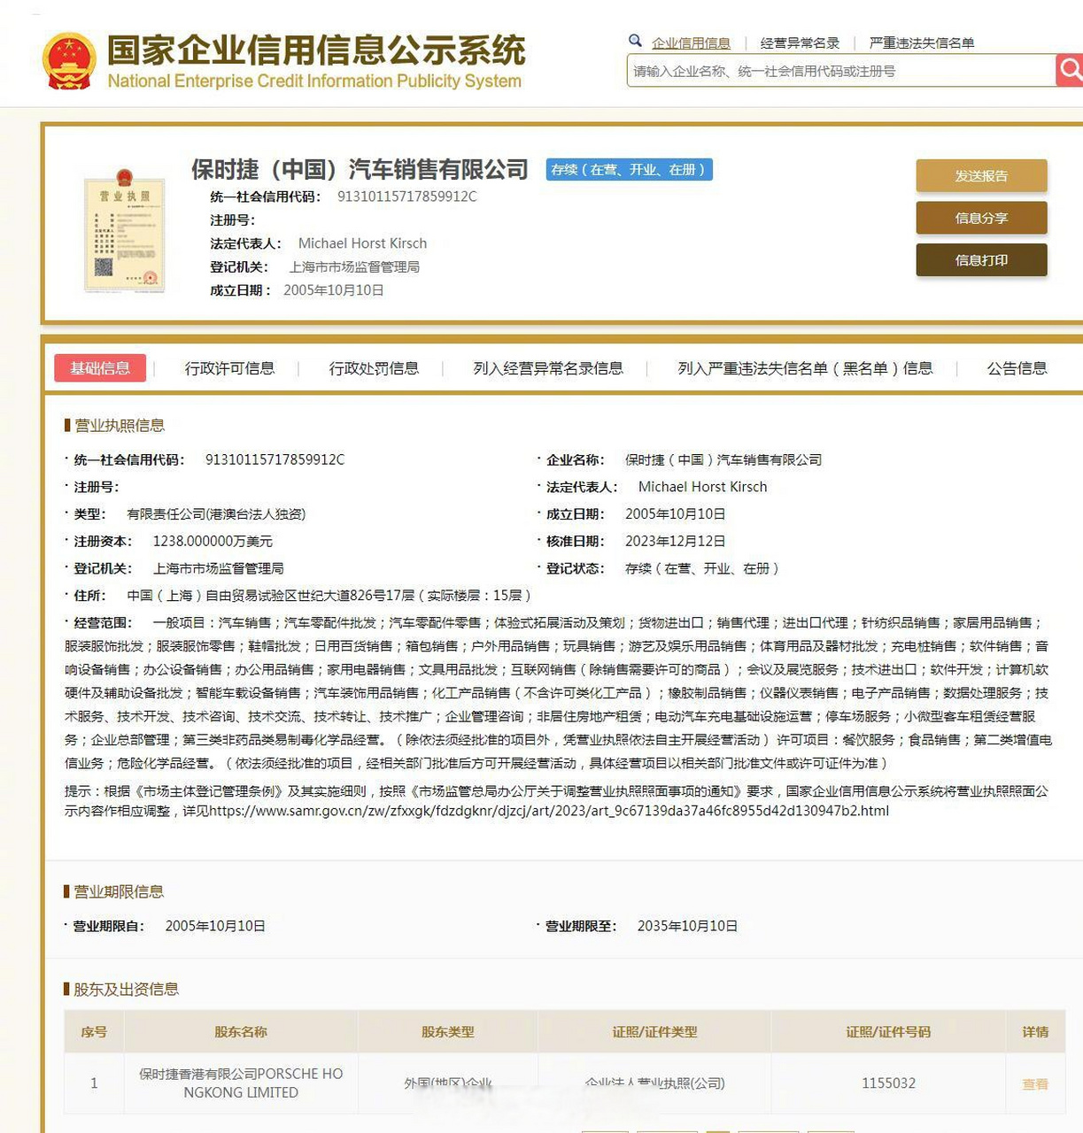Switch to the 行政处罚信息 tab
The image size is (1083, 1133).
[x=374, y=368]
